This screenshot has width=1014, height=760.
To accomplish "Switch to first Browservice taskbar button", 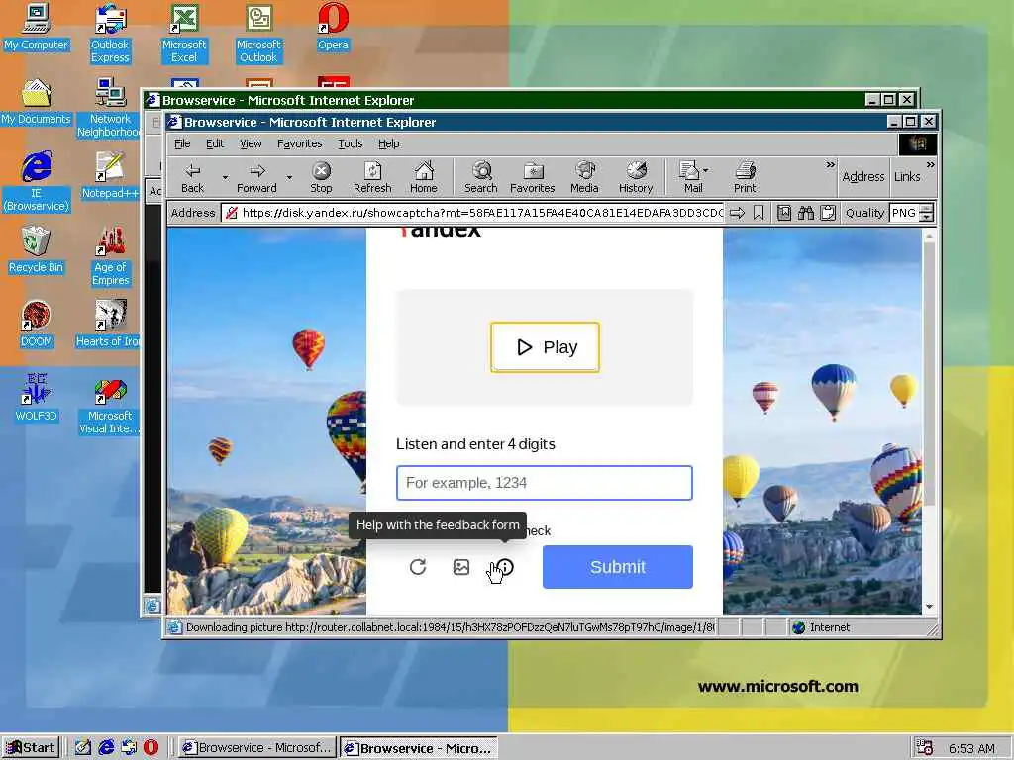I will (x=256, y=748).
